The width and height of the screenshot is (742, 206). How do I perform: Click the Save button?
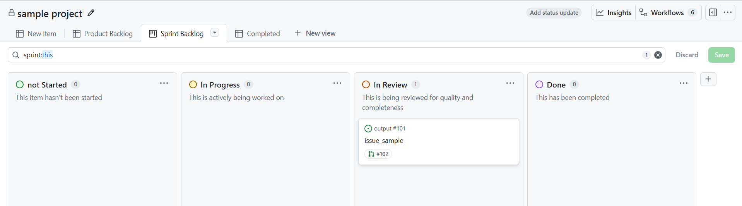(x=721, y=55)
